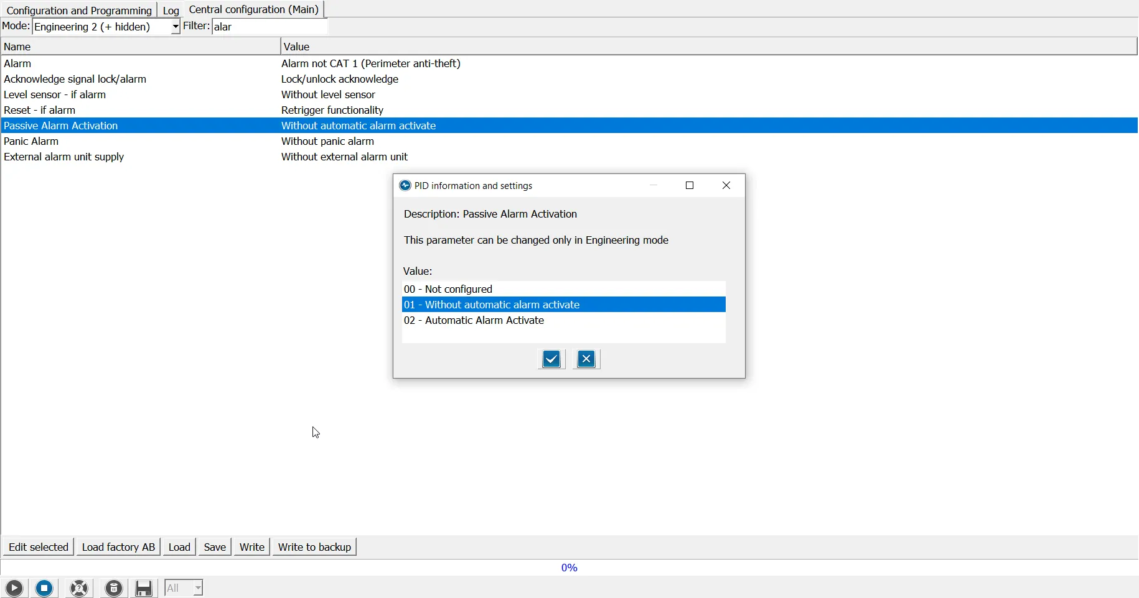This screenshot has width=1139, height=598.
Task: Maximize the PID information dialog
Action: point(690,186)
